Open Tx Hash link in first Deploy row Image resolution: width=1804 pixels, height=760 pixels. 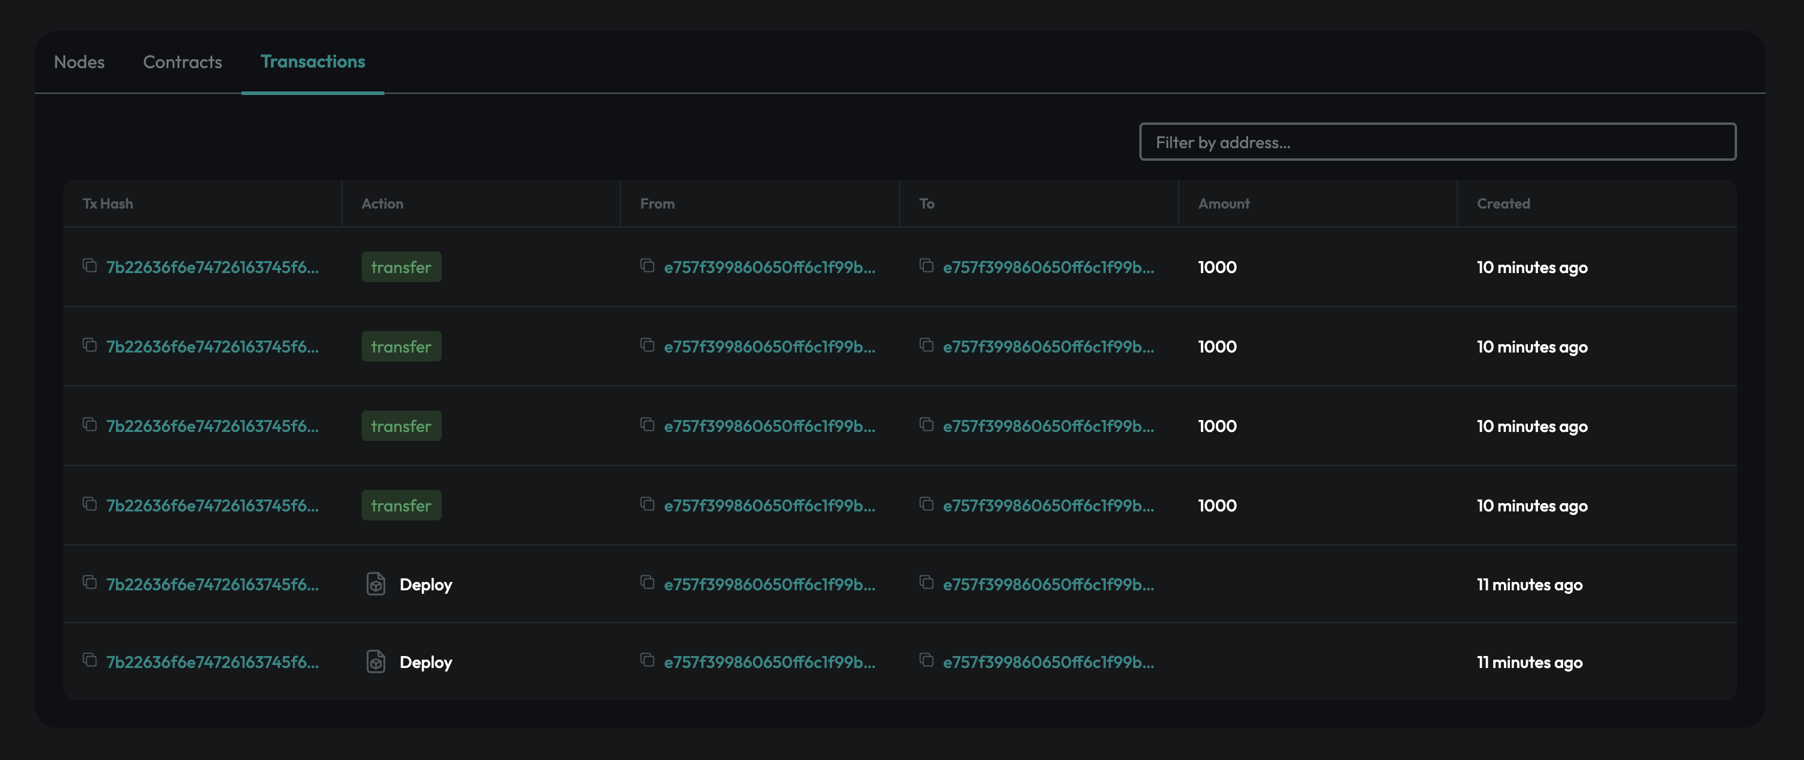click(212, 584)
